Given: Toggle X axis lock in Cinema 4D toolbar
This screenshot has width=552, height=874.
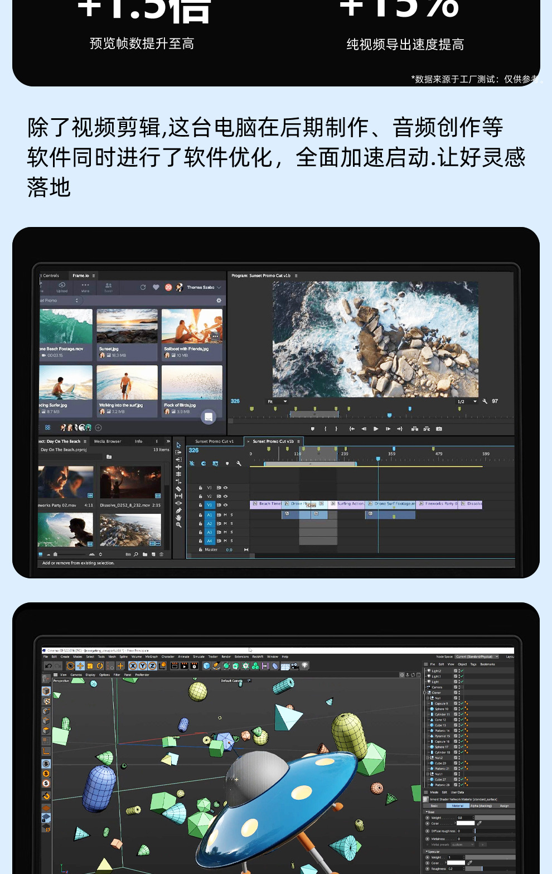Looking at the screenshot, I should pyautogui.click(x=133, y=666).
